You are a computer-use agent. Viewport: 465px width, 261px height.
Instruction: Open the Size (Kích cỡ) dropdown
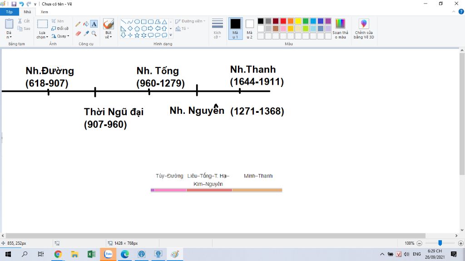click(218, 29)
